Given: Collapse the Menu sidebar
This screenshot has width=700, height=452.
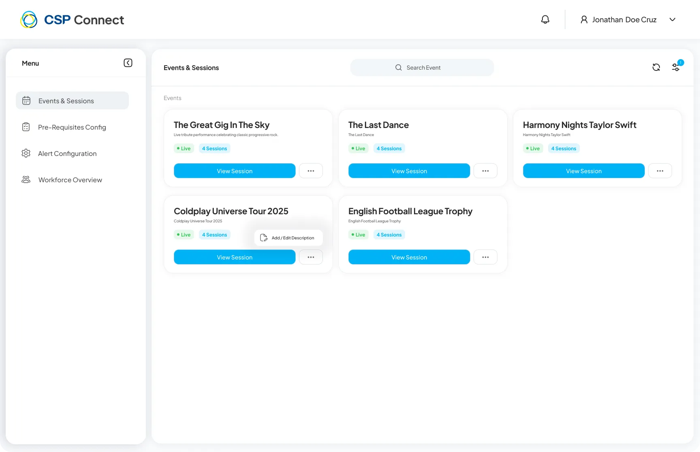Looking at the screenshot, I should pyautogui.click(x=128, y=63).
